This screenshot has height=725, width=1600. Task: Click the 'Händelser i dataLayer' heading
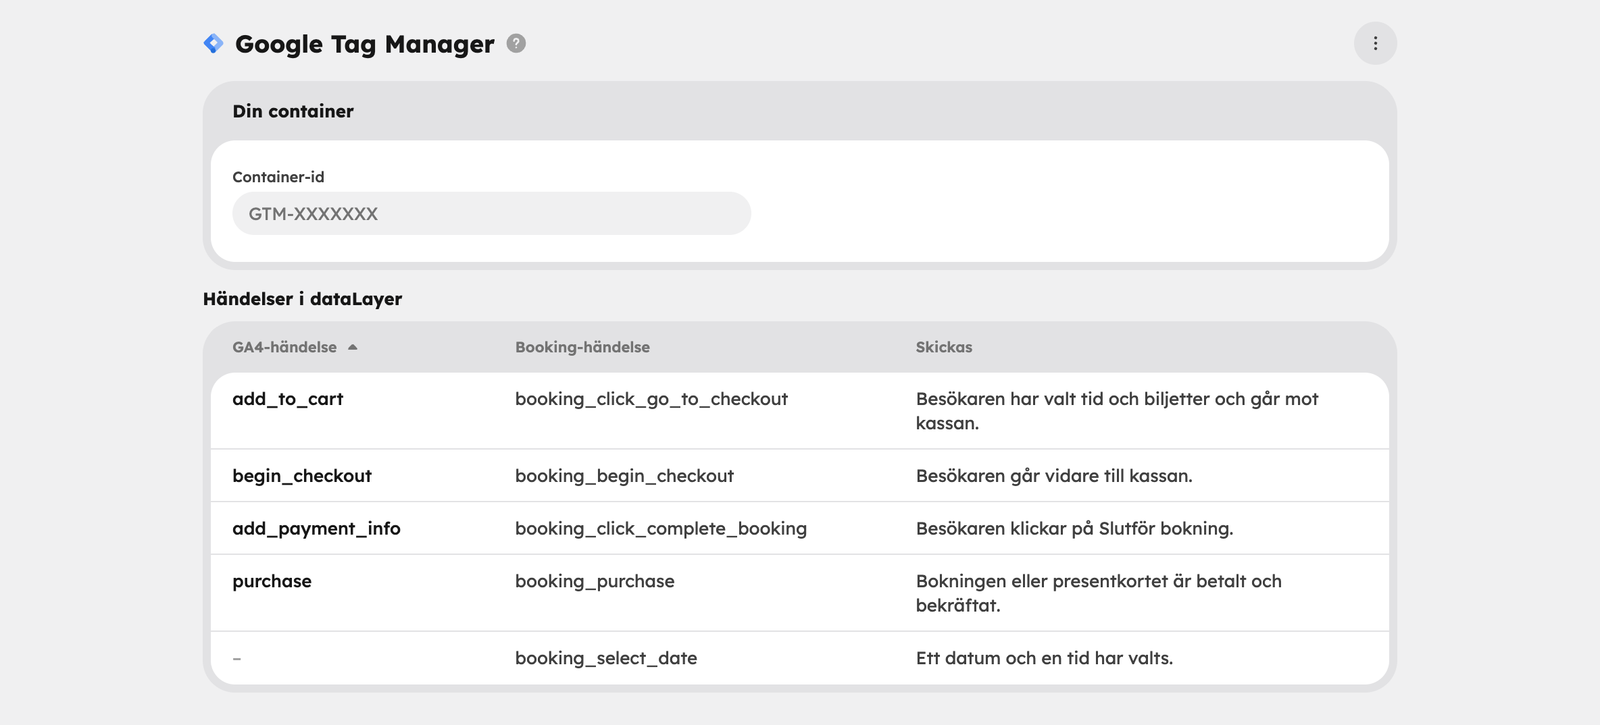point(303,299)
